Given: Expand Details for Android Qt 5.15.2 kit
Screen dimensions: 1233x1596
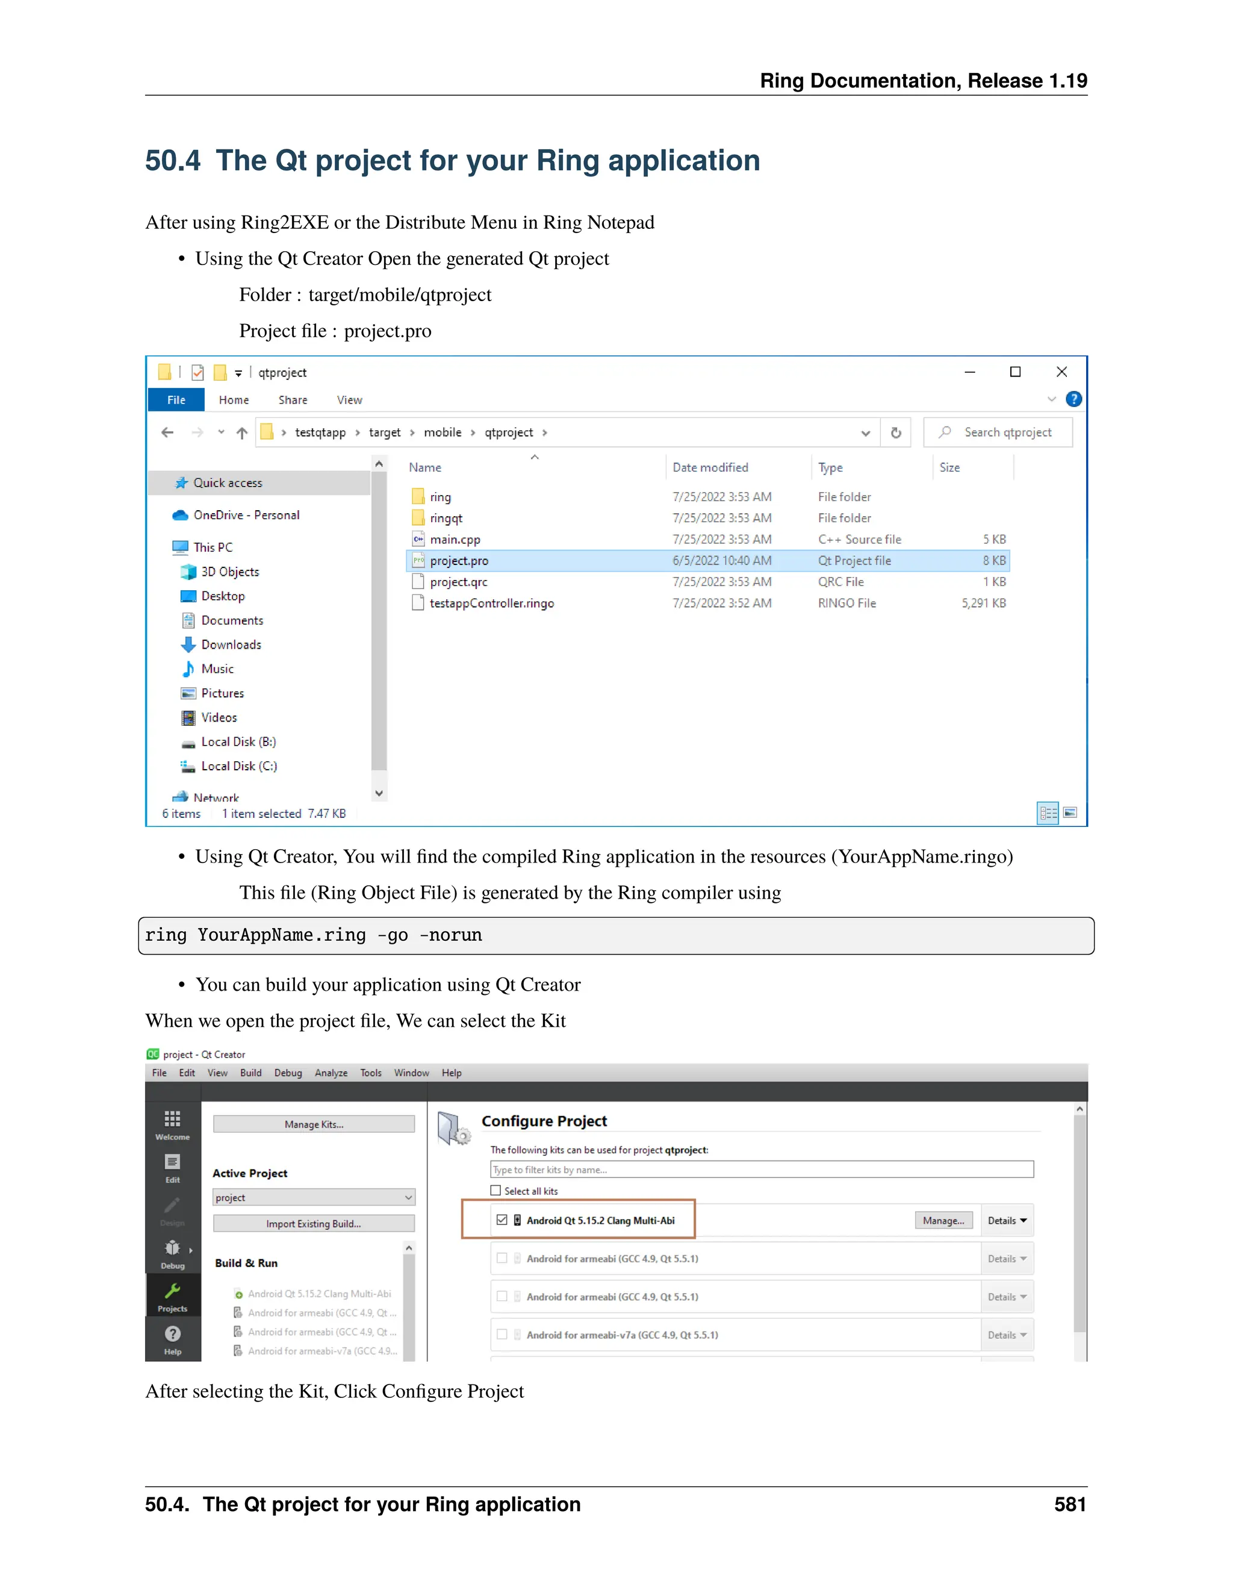Looking at the screenshot, I should 1007,1220.
